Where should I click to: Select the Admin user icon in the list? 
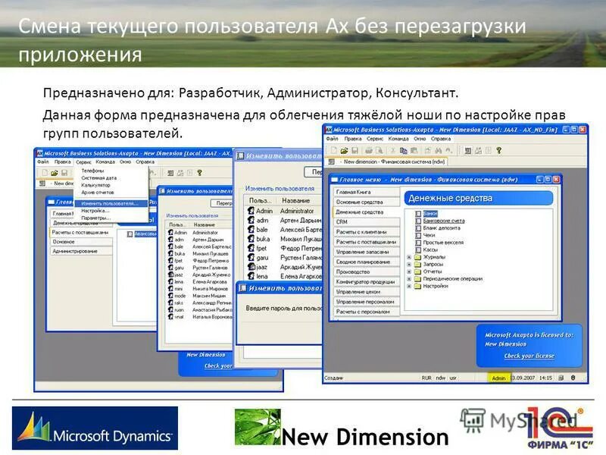(x=251, y=210)
